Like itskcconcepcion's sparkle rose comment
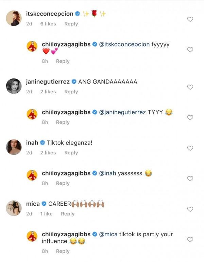Image resolution: width=204 pixels, height=262 pixels. tap(190, 19)
